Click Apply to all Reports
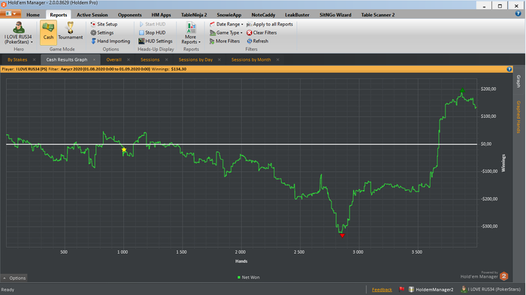The image size is (526, 295). [270, 24]
